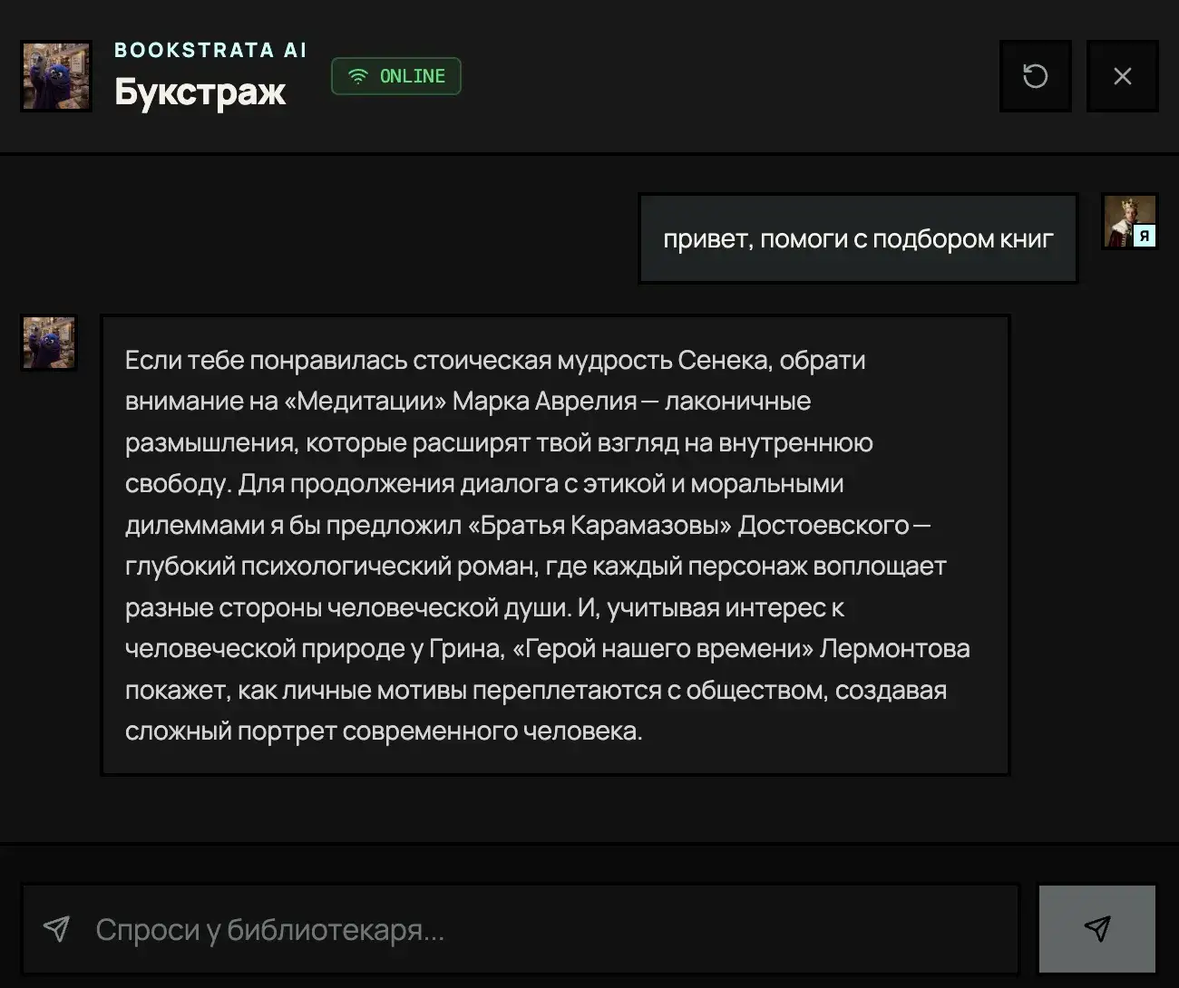1179x988 pixels.
Task: Click the 'Букстраж' title text
Action: pos(200,92)
